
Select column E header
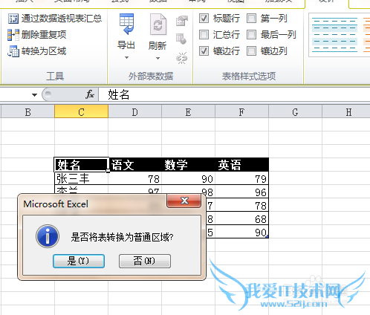(189, 112)
